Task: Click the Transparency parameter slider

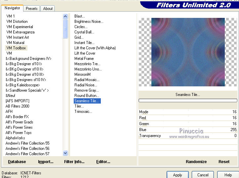Action: click(x=188, y=136)
